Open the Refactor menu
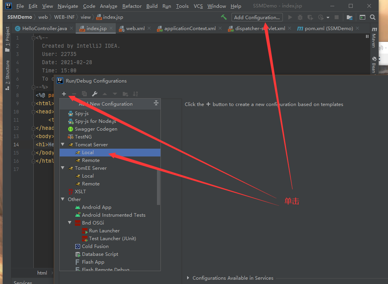This screenshot has width=388, height=284. coord(132,6)
